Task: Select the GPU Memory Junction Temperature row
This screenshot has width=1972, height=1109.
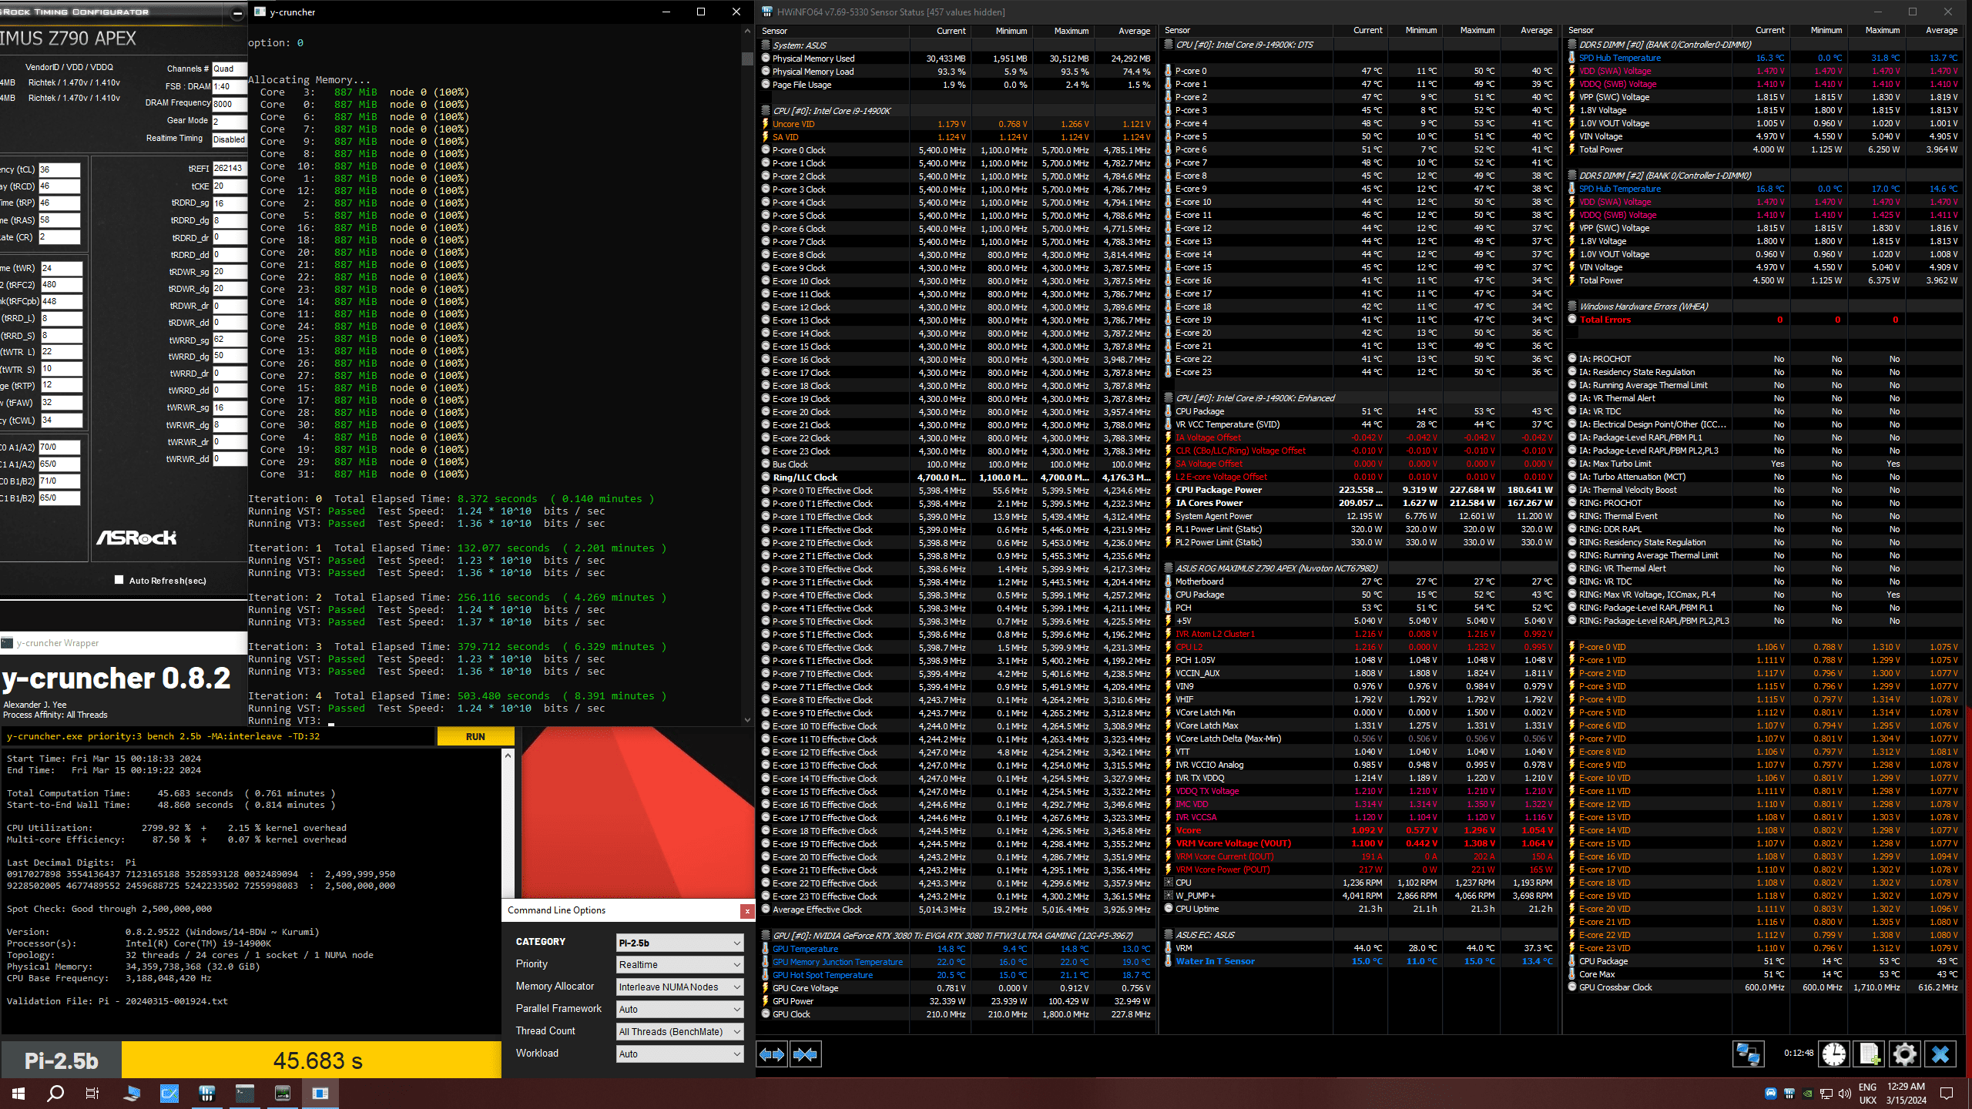Action: click(x=956, y=962)
